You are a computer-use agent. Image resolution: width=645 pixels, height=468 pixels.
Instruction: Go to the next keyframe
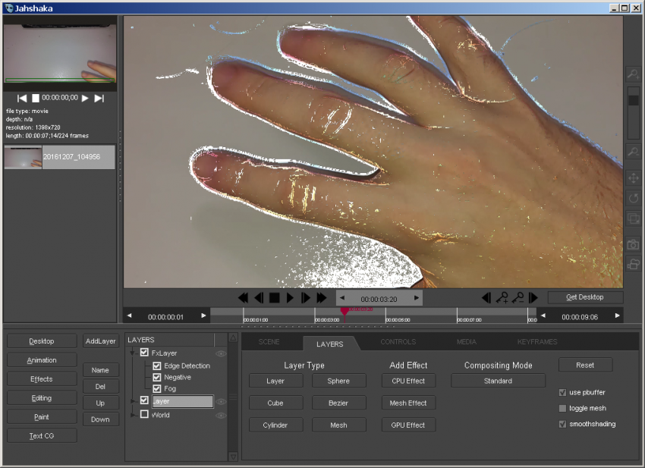(533, 297)
